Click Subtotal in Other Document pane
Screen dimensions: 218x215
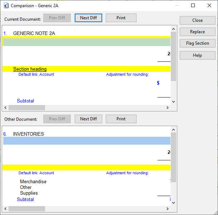[x=25, y=199]
